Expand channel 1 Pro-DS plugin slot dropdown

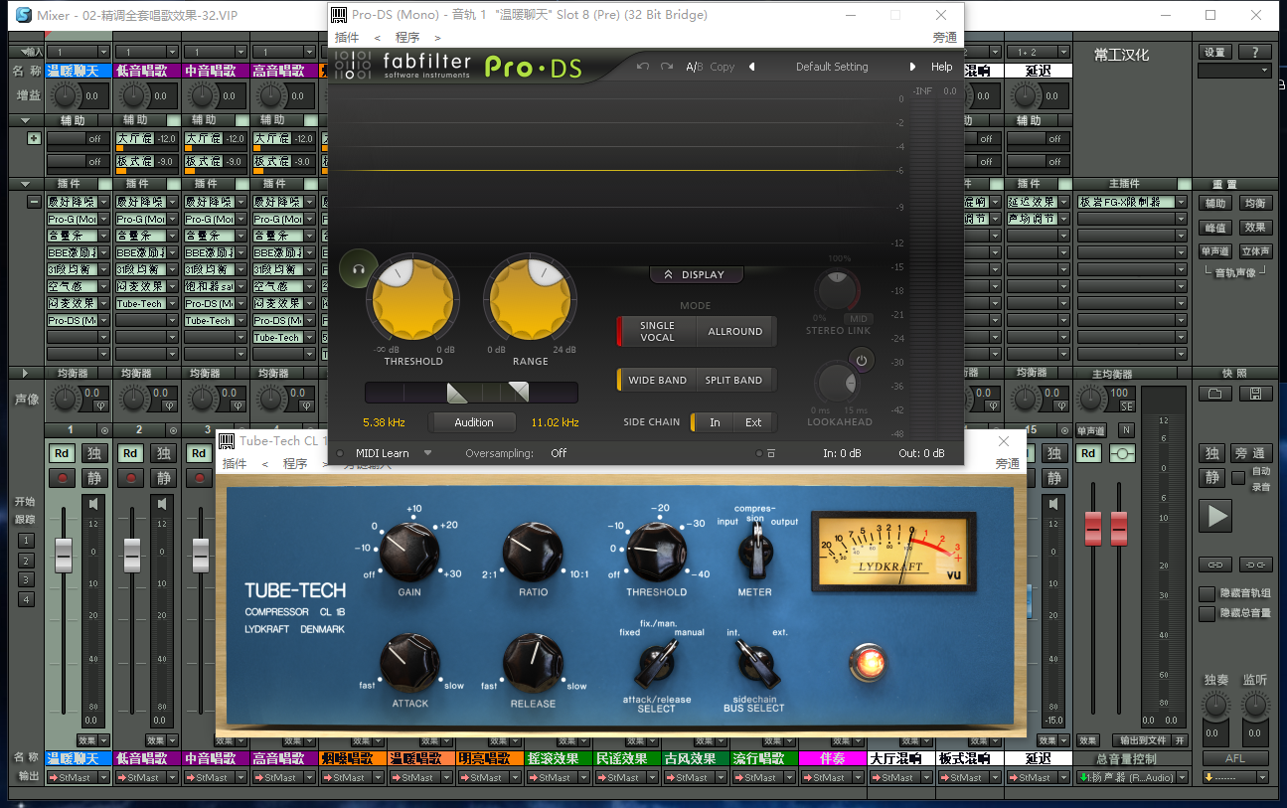pos(103,320)
